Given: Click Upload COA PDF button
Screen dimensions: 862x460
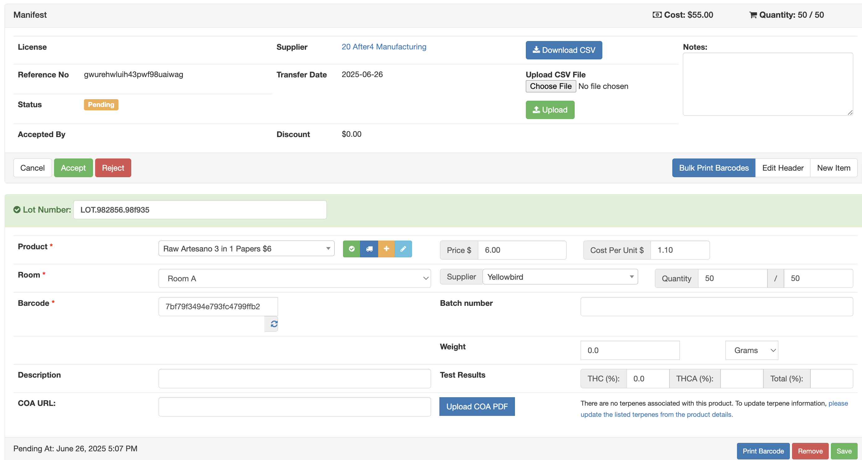Looking at the screenshot, I should point(477,407).
